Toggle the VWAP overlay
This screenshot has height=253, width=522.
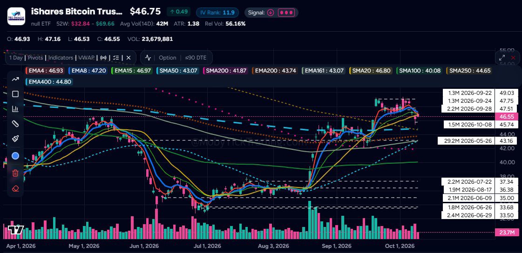coord(86,58)
